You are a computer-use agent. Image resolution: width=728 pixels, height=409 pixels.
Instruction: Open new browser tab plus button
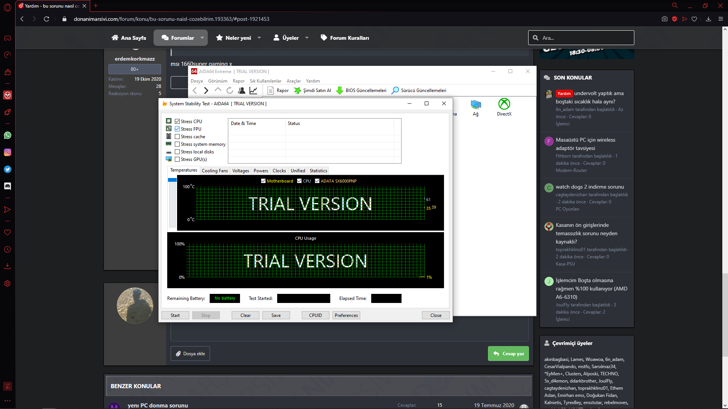[96, 6]
